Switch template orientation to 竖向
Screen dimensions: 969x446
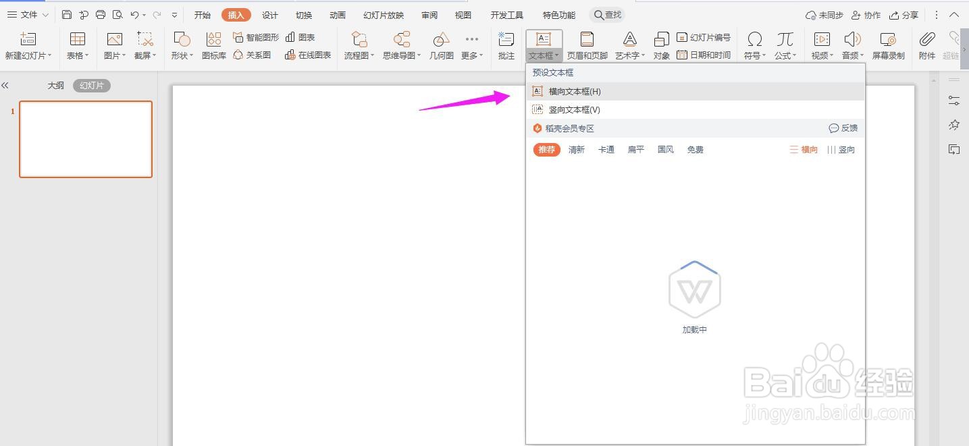click(841, 150)
